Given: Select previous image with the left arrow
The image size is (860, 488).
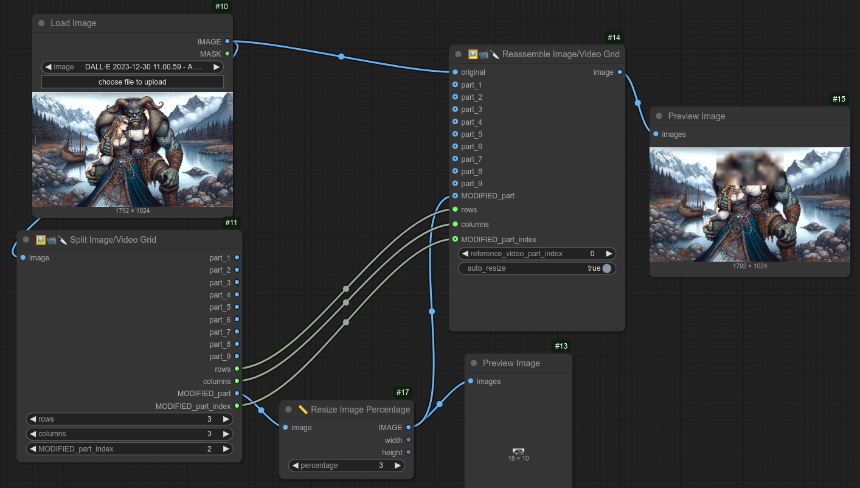Looking at the screenshot, I should click(x=49, y=67).
